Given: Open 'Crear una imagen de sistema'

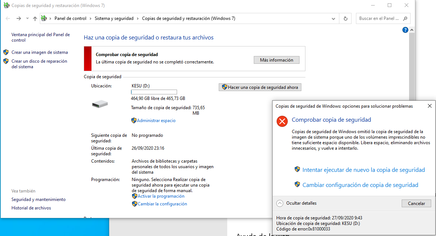Looking at the screenshot, I should click(39, 52).
